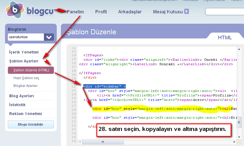244x146 pixels.
Task: Select Şablon düzenle (HTML)
Action: (x=31, y=70)
